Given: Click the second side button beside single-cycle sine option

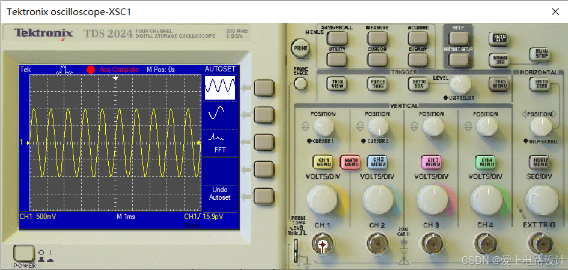Looking at the screenshot, I should [x=264, y=115].
